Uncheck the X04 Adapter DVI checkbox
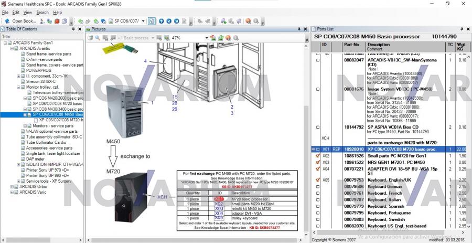This screenshot has width=472, height=243. [x=317, y=169]
